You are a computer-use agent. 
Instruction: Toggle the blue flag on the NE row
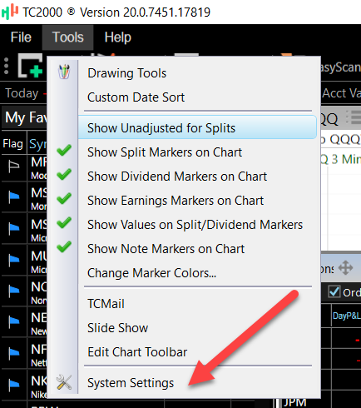pyautogui.click(x=14, y=322)
